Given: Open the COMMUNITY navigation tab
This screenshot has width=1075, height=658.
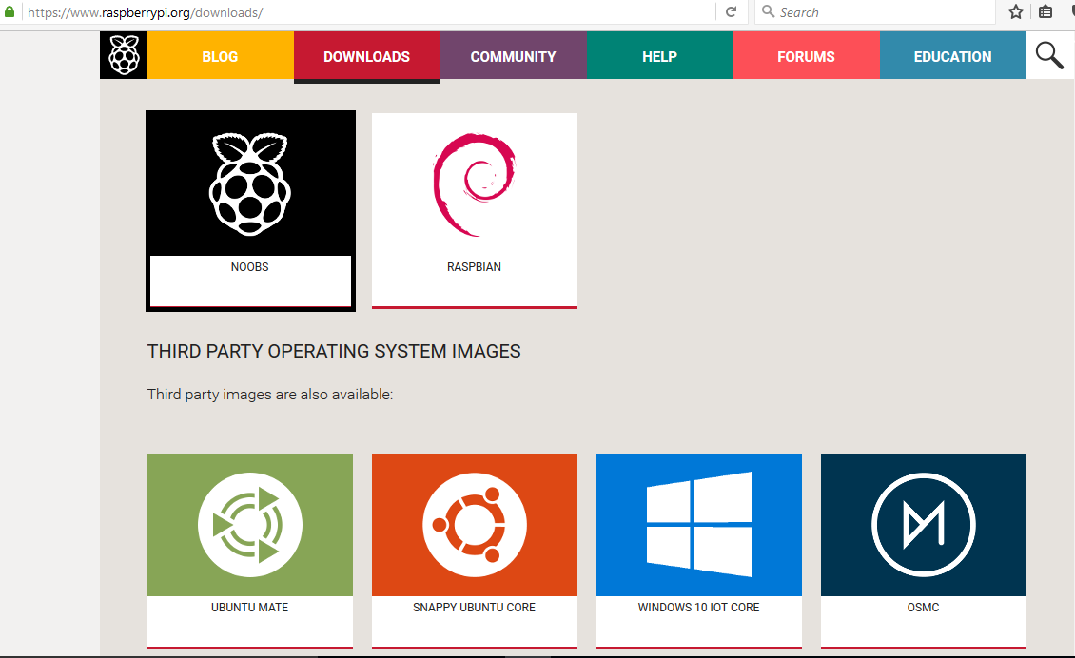Looking at the screenshot, I should [x=514, y=55].
